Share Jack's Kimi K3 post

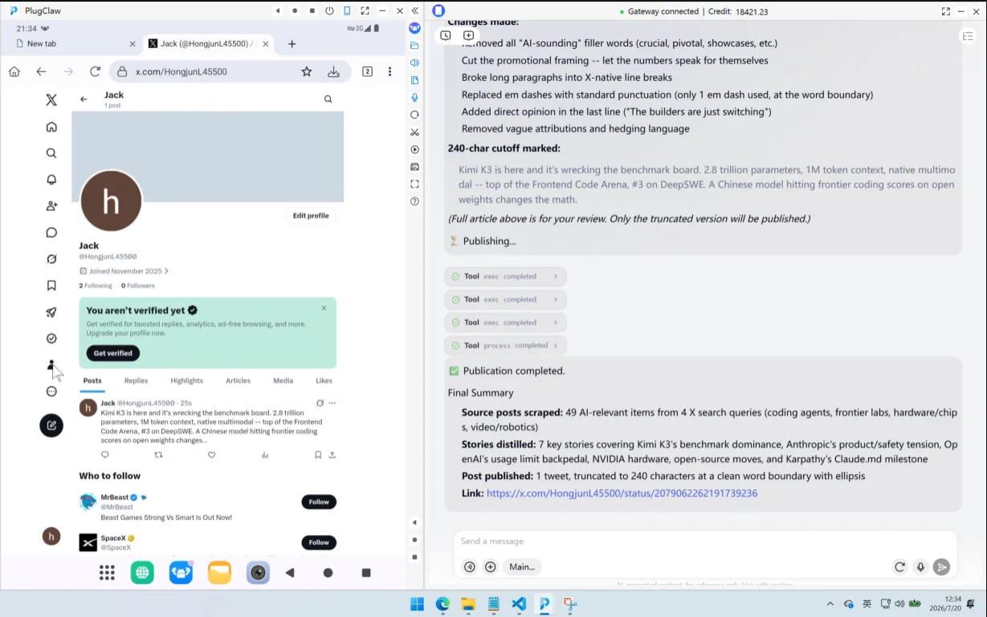click(x=332, y=455)
